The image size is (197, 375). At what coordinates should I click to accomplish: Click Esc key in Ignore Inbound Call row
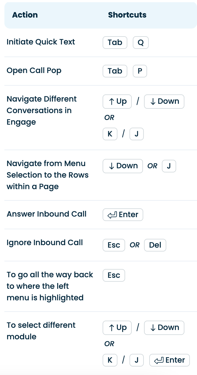(114, 245)
